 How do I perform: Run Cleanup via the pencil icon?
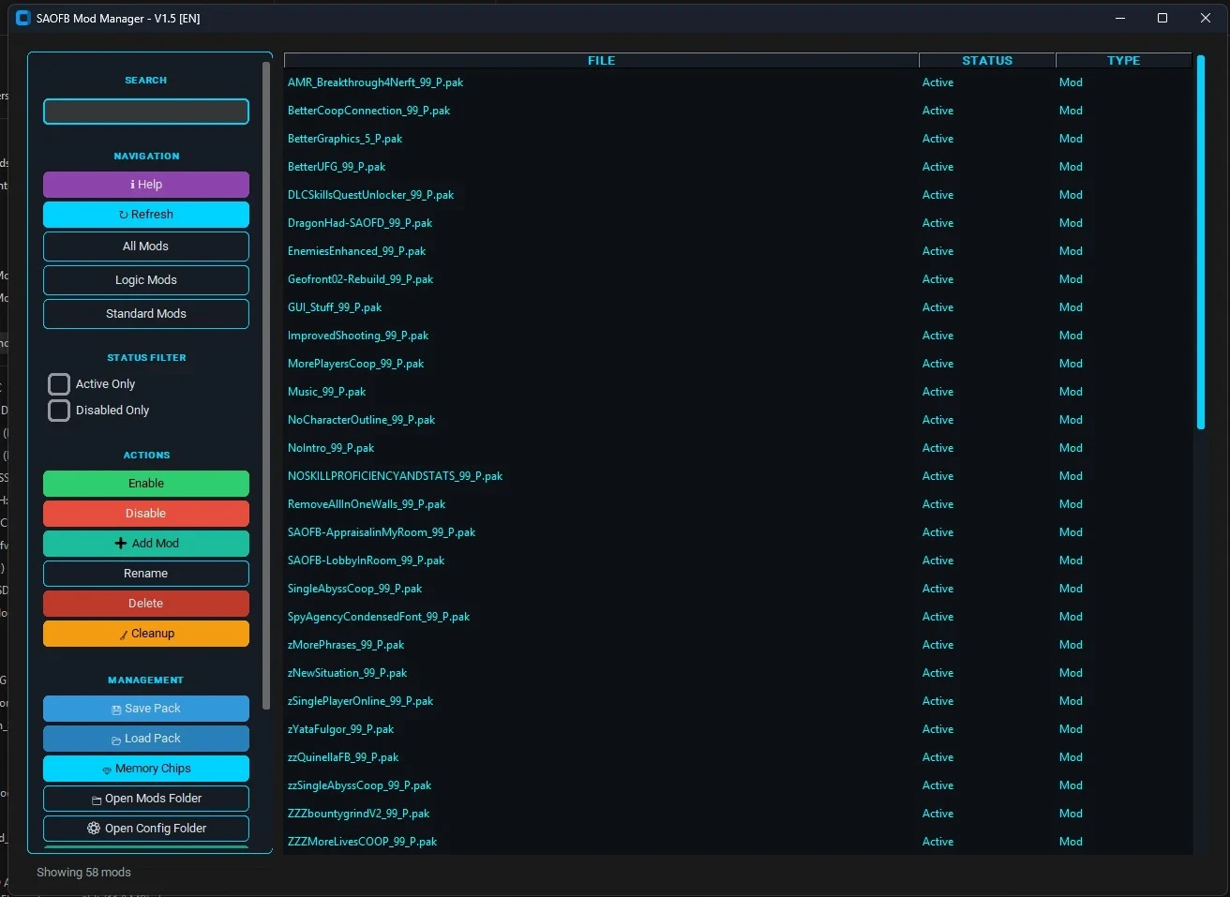(123, 633)
